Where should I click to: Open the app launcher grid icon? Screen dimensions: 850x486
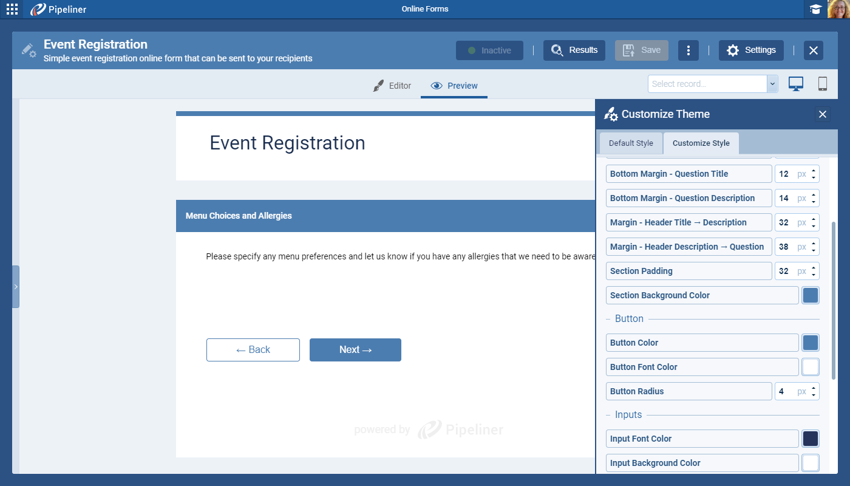tap(12, 9)
